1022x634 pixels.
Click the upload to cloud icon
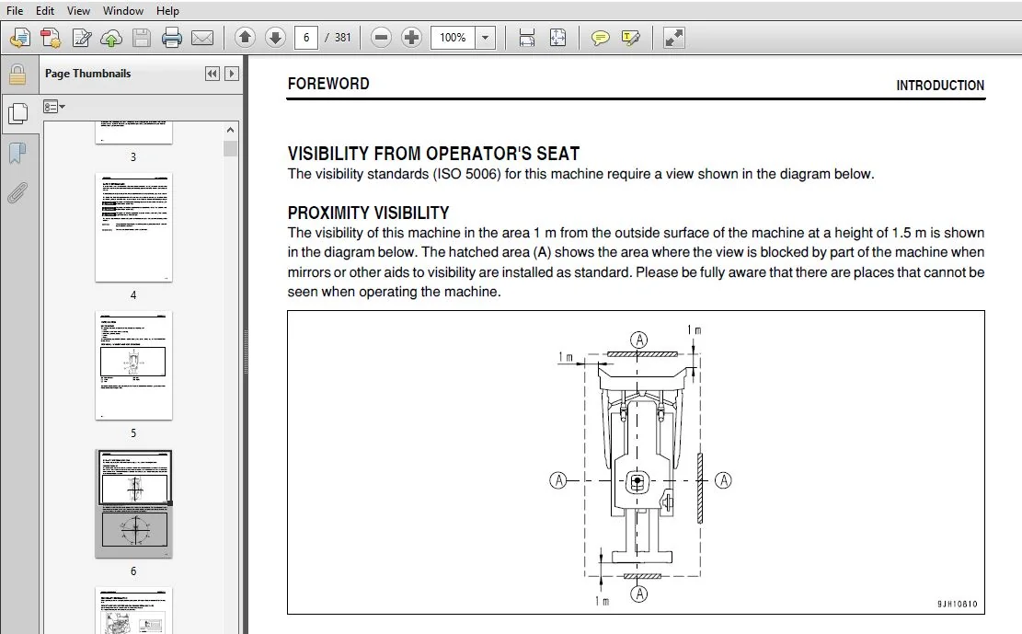111,38
